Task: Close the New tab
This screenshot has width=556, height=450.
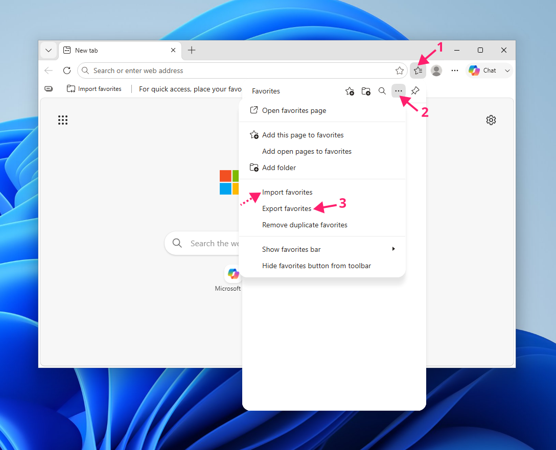Action: click(x=173, y=51)
